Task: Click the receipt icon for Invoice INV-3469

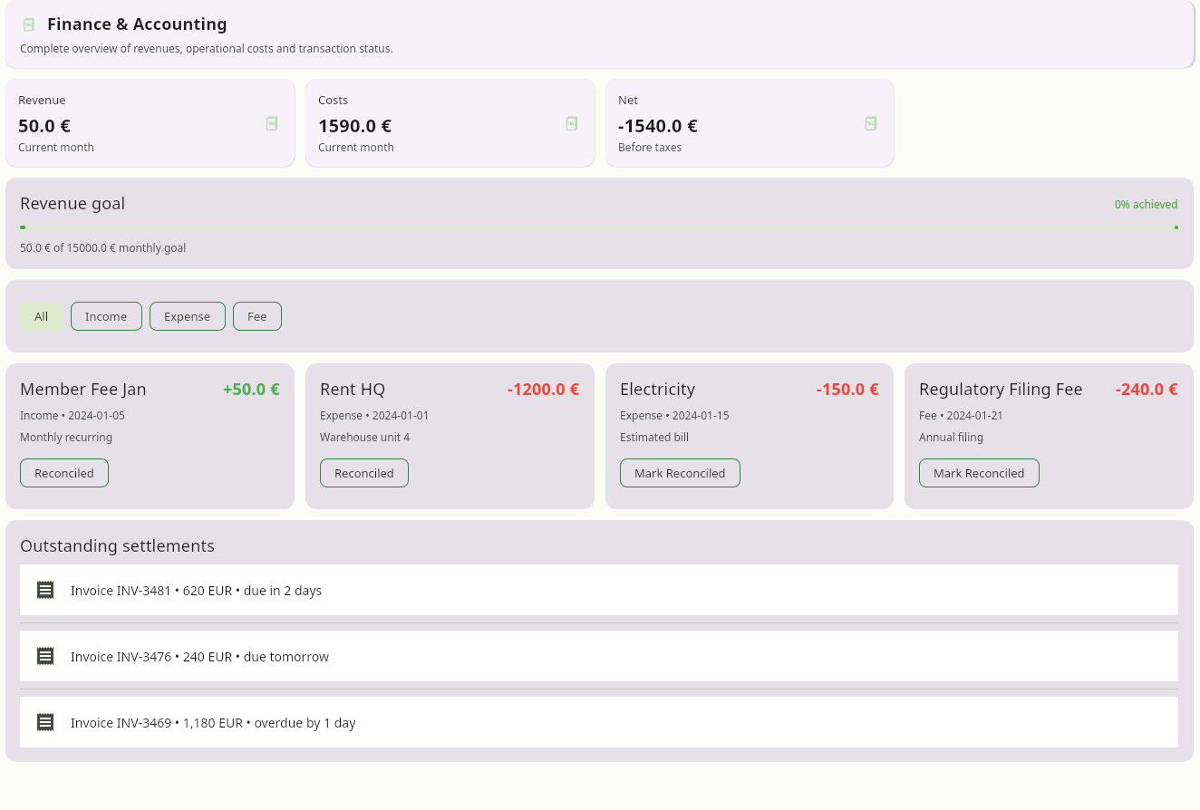Action: pyautogui.click(x=45, y=722)
